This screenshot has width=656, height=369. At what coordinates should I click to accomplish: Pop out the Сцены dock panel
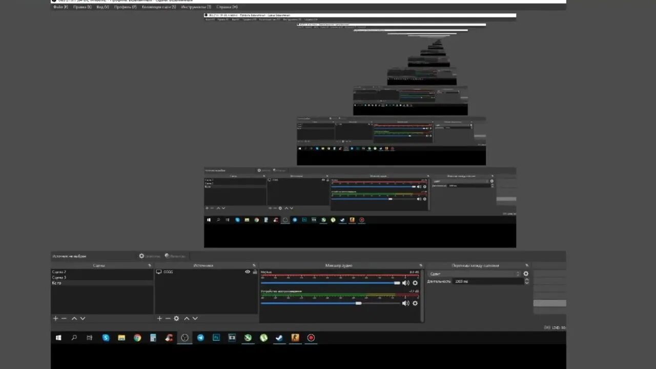click(150, 265)
